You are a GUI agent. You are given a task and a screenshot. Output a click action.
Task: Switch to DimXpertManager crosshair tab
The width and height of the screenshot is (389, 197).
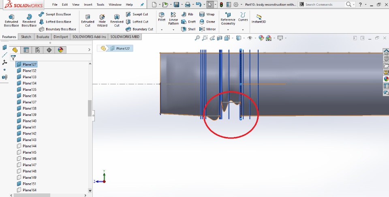coord(49,50)
